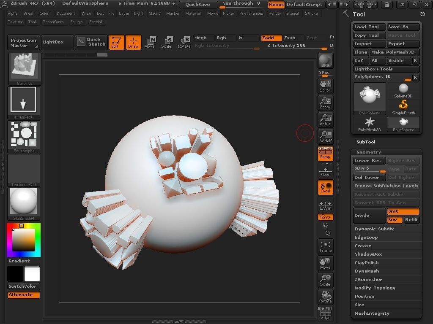Toggle L.Sym local symmetry
Screen dimensions: 433x324
pyautogui.click(x=325, y=205)
